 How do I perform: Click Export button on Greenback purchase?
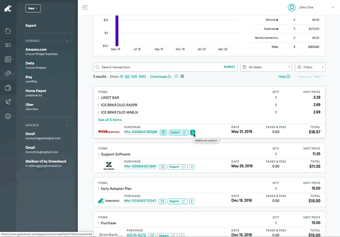178,201
